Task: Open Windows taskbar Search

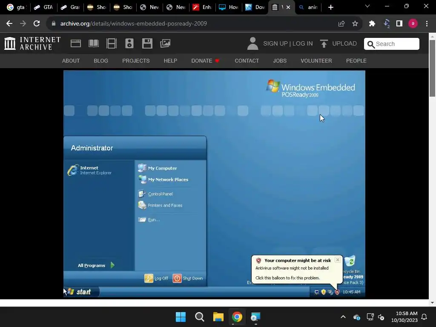Action: 200,317
